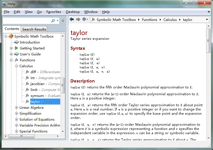Go forward with the gray right arrow
The image size is (213, 150).
click(x=78, y=19)
